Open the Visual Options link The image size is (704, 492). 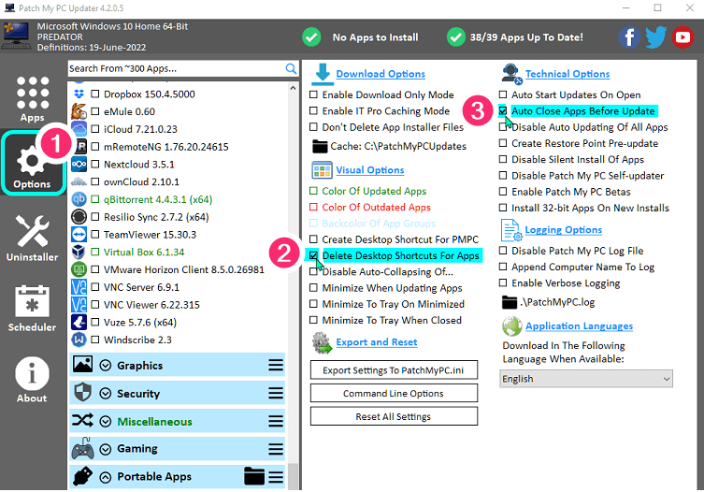point(370,170)
